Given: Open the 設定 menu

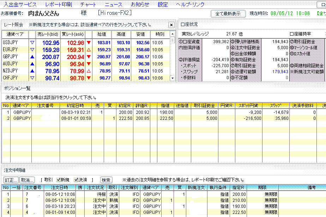Looking at the screenshot, I should coord(163,5).
